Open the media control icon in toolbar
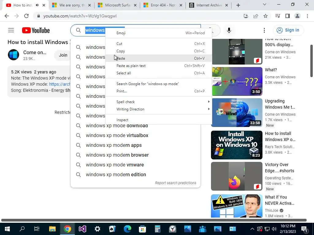The width and height of the screenshot is (314, 235). pos(278,16)
